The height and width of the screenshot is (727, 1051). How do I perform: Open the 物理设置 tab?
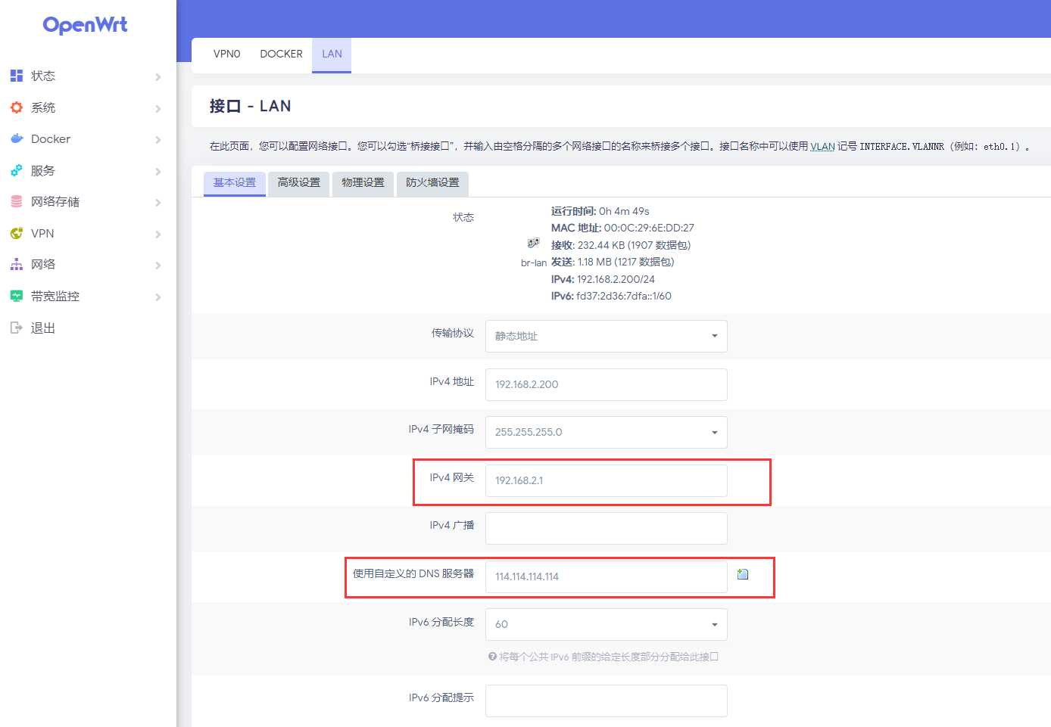coord(363,183)
